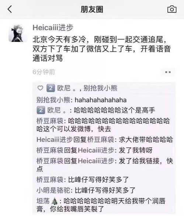The image size is (184, 216).
Task: Tap the comment 发了给我链接，快点
Action: pyautogui.click(x=105, y=165)
